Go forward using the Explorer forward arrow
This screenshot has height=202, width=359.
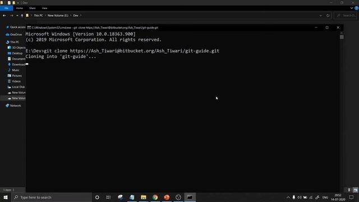(11, 16)
